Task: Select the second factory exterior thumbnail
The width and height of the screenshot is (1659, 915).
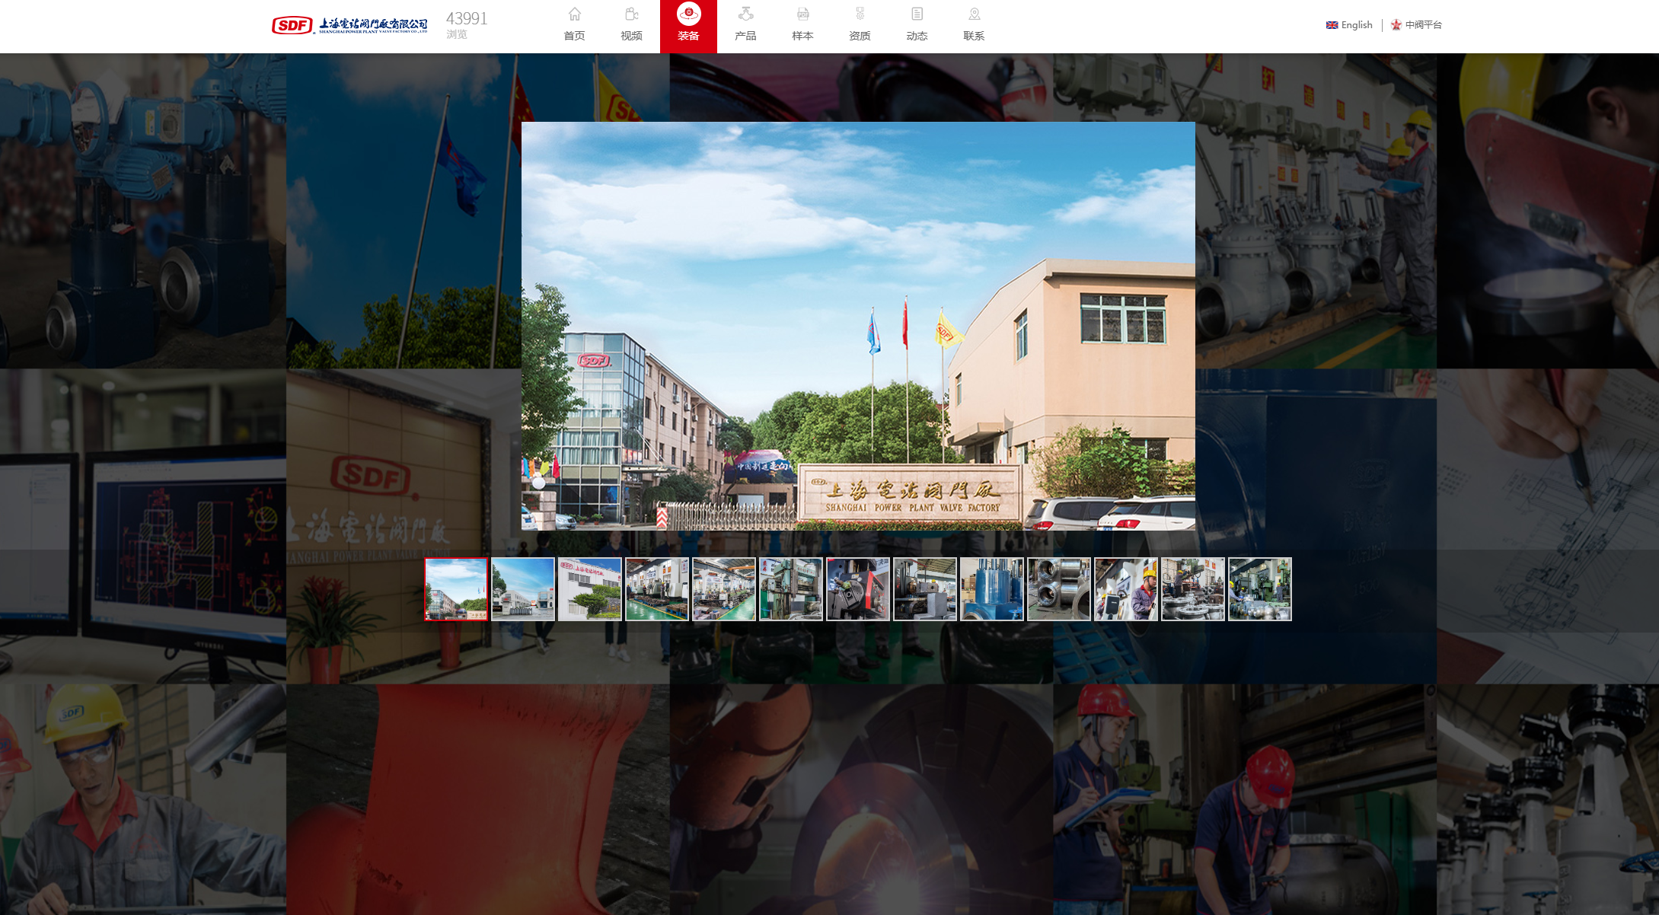Action: tap(523, 589)
